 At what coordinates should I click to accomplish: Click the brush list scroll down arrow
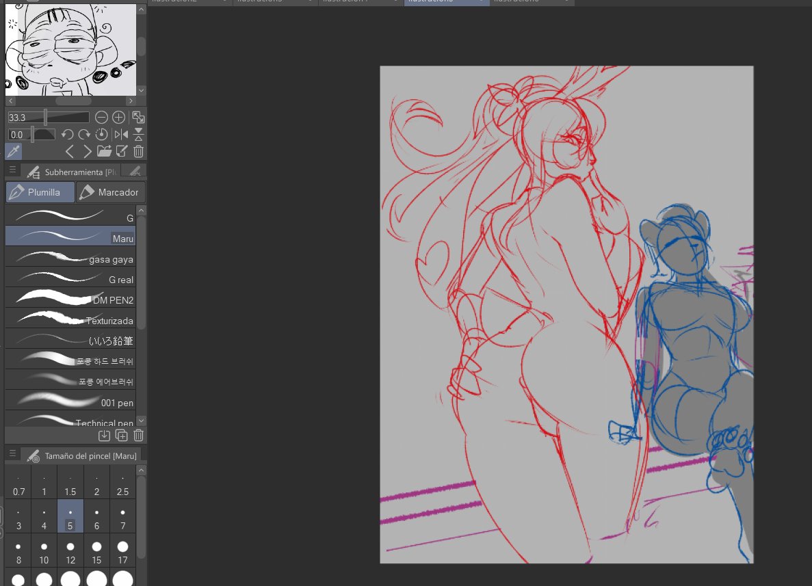click(142, 421)
